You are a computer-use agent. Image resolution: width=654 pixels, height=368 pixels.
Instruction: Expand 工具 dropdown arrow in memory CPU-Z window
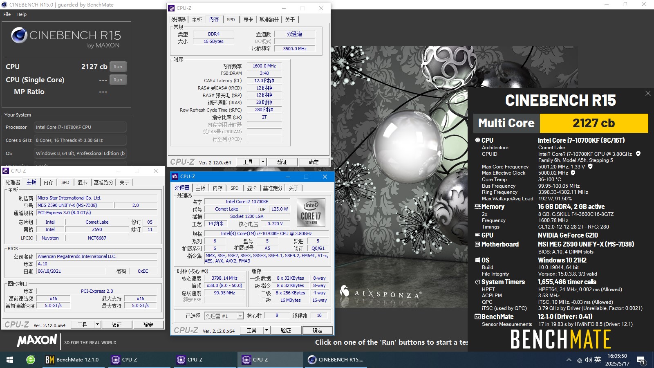coord(263,162)
